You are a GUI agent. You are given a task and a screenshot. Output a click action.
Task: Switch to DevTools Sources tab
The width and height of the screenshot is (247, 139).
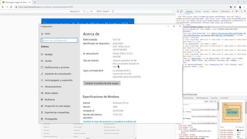pyautogui.click(x=206, y=11)
